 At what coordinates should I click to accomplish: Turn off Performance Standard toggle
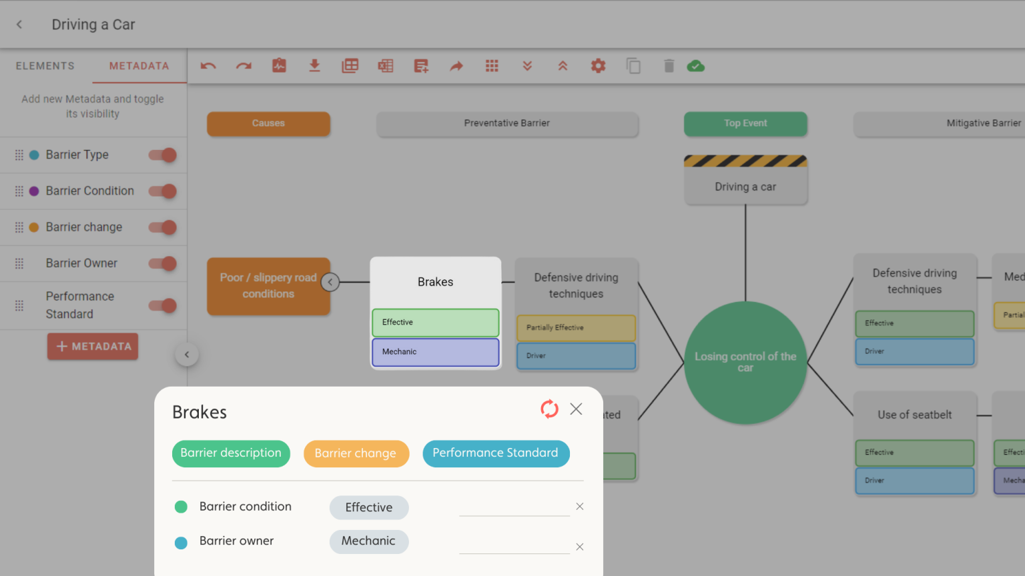[163, 306]
